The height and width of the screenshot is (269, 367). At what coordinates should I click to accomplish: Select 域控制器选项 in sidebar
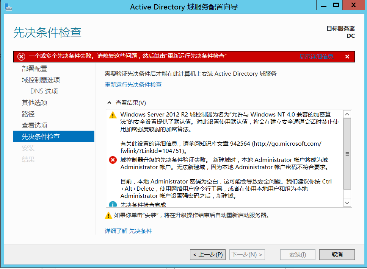click(41, 80)
